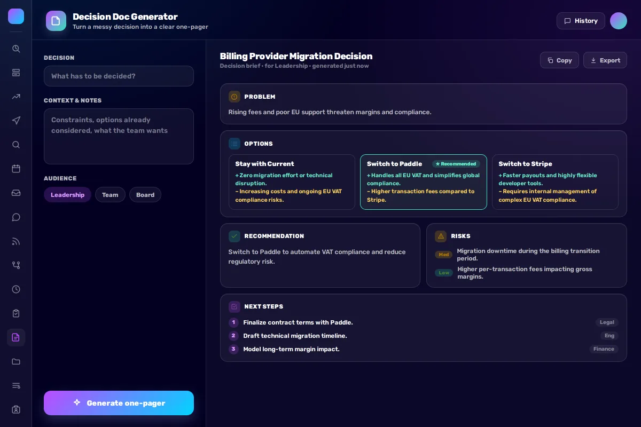Select the Board audience chip
641x427 pixels.
point(145,195)
